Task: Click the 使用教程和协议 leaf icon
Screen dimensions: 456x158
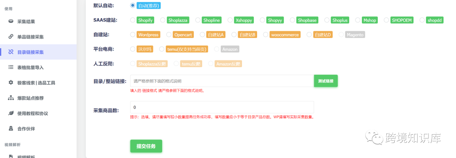Action: pyautogui.click(x=11, y=113)
